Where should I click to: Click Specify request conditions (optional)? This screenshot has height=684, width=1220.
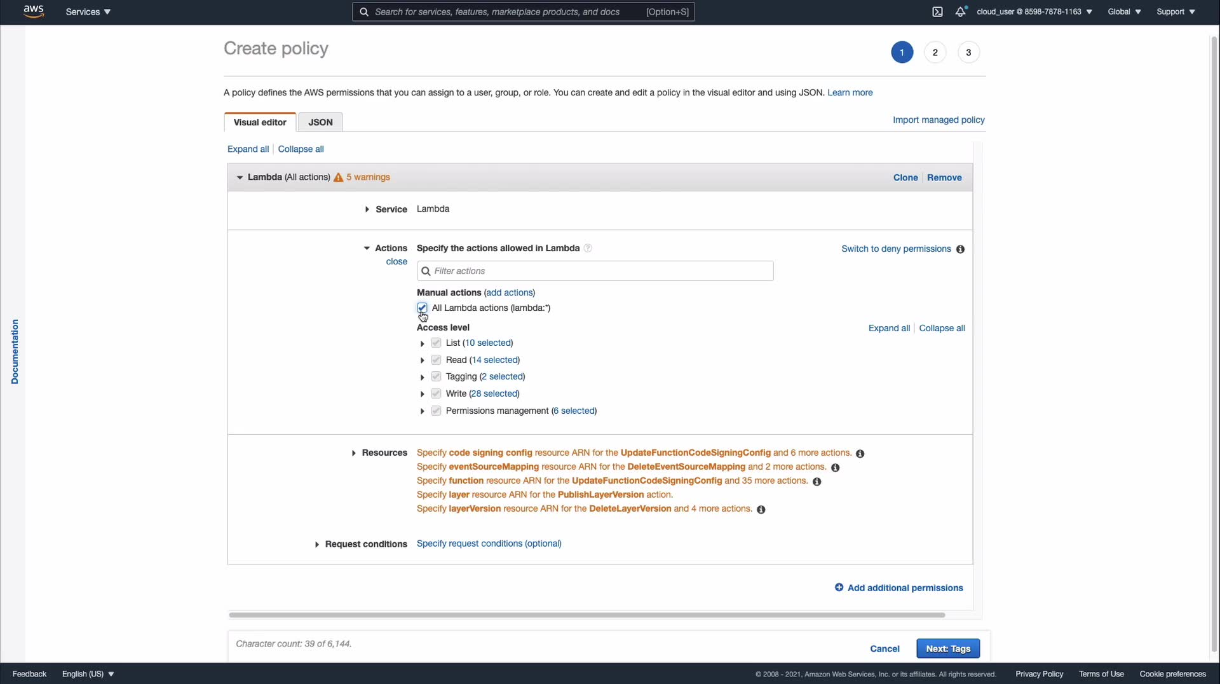[489, 544]
